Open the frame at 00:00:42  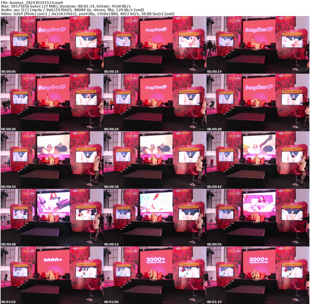pyautogui.click(x=258, y=160)
